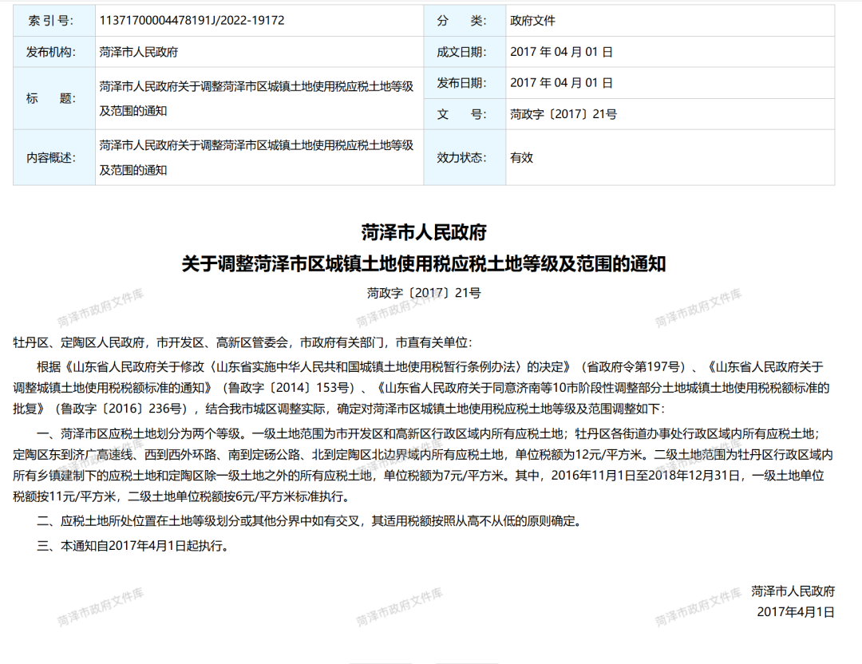Click the 内容概述 row description text
This screenshot has width=862, height=664.
pyautogui.click(x=256, y=157)
